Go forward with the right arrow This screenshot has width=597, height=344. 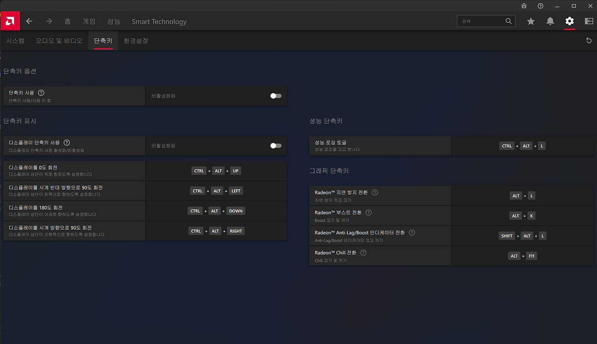(49, 21)
